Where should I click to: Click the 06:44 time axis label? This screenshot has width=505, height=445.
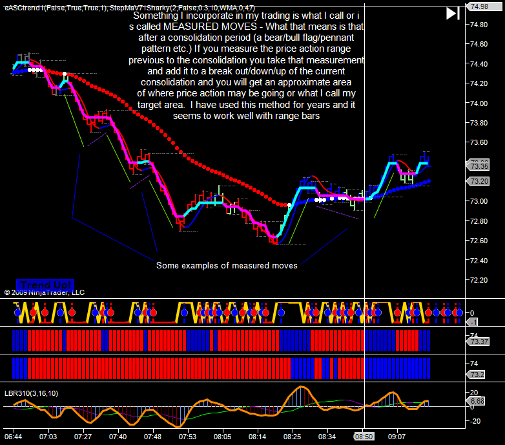coord(13,437)
